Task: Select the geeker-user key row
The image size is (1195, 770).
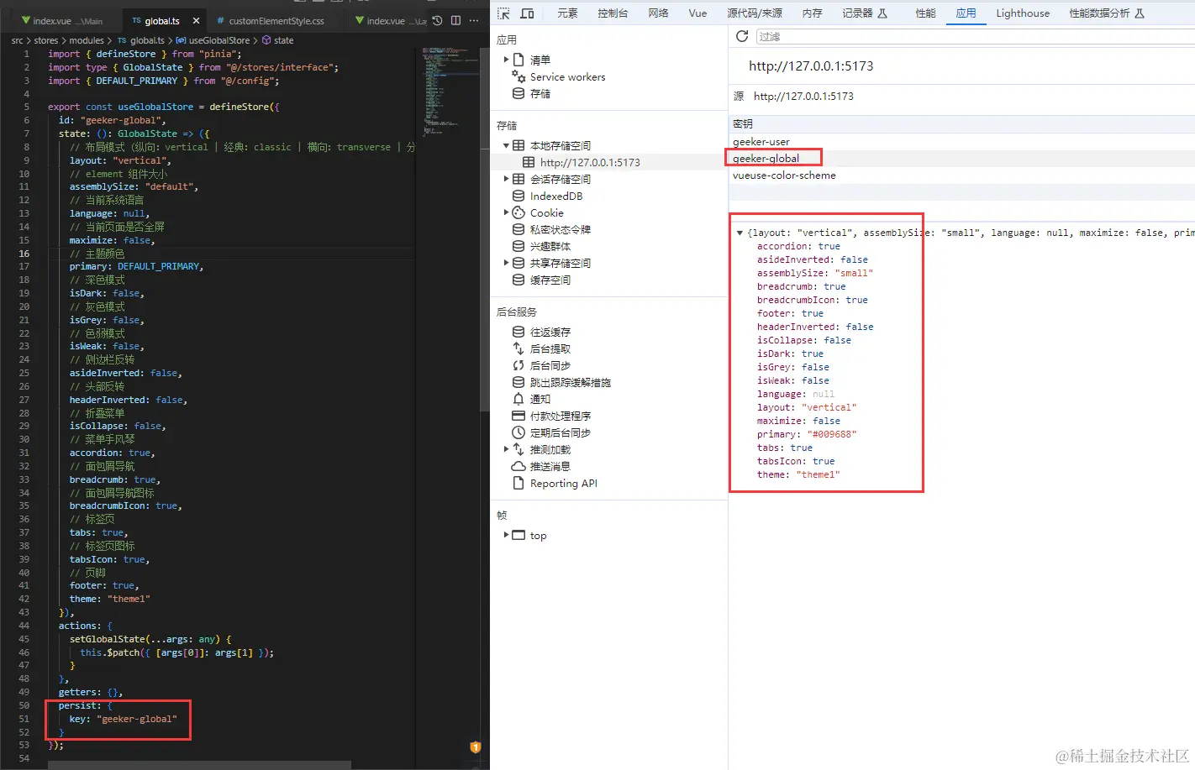Action: [x=961, y=142]
